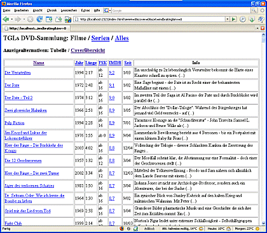Go back with the green back arrow

click(6, 20)
